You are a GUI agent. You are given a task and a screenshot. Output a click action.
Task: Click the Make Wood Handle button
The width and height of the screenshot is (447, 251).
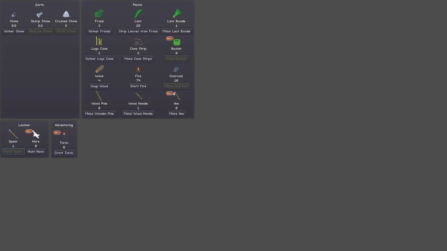click(138, 114)
